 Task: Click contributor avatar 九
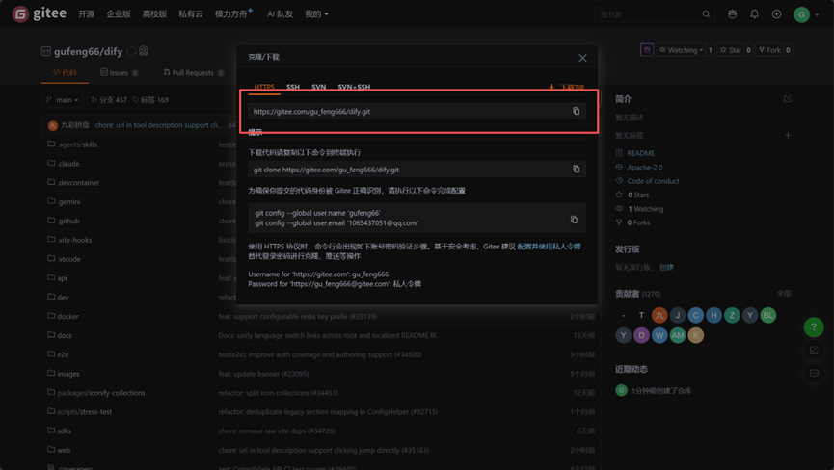(x=659, y=316)
